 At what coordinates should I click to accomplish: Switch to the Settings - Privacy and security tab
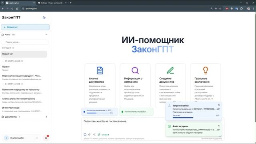[52, 3]
